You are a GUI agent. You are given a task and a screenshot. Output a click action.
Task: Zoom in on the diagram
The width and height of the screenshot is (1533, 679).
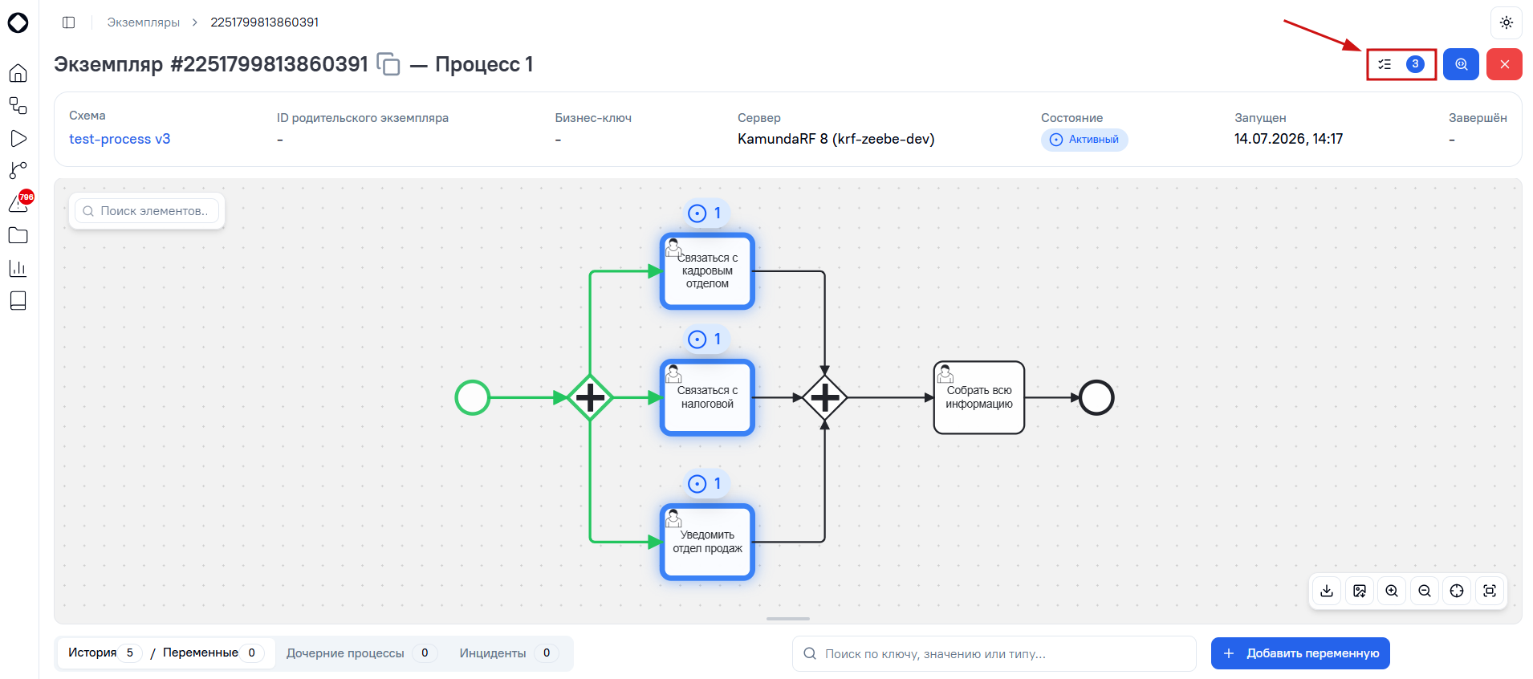[1392, 591]
